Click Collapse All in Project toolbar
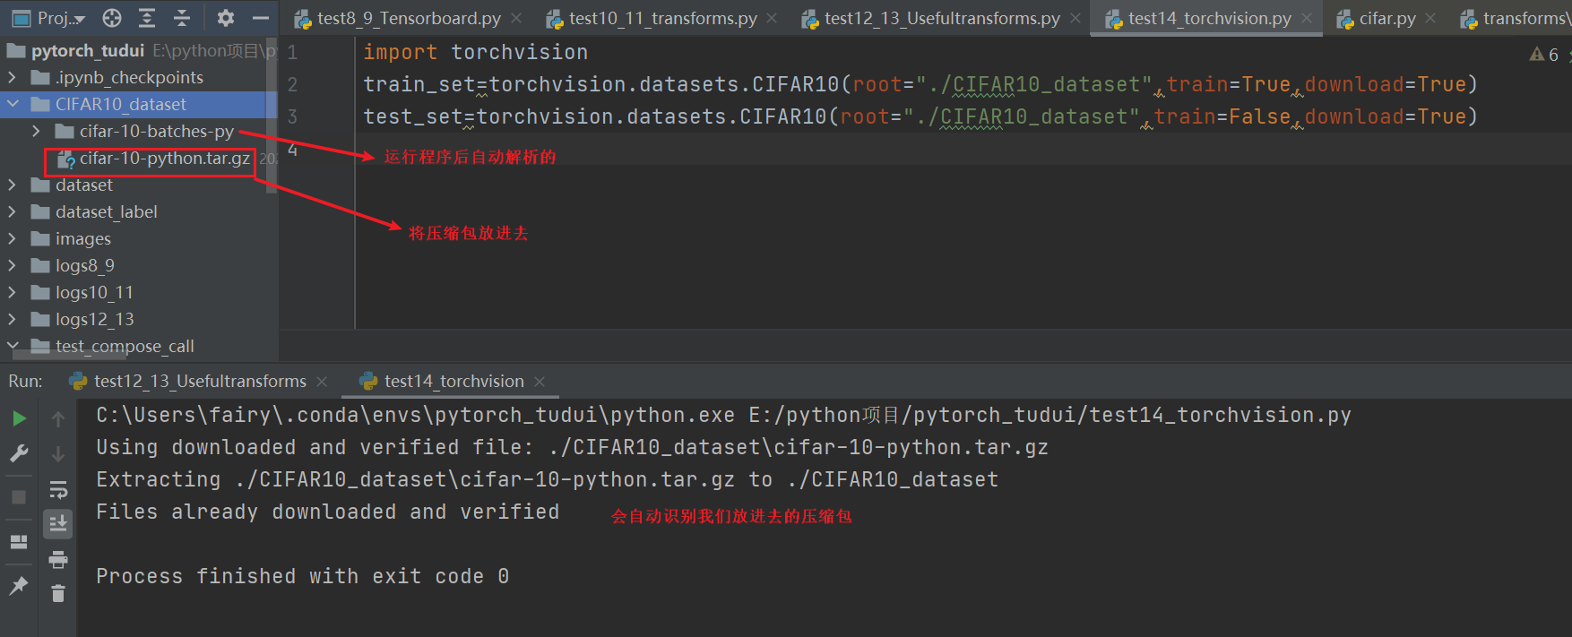 tap(182, 18)
